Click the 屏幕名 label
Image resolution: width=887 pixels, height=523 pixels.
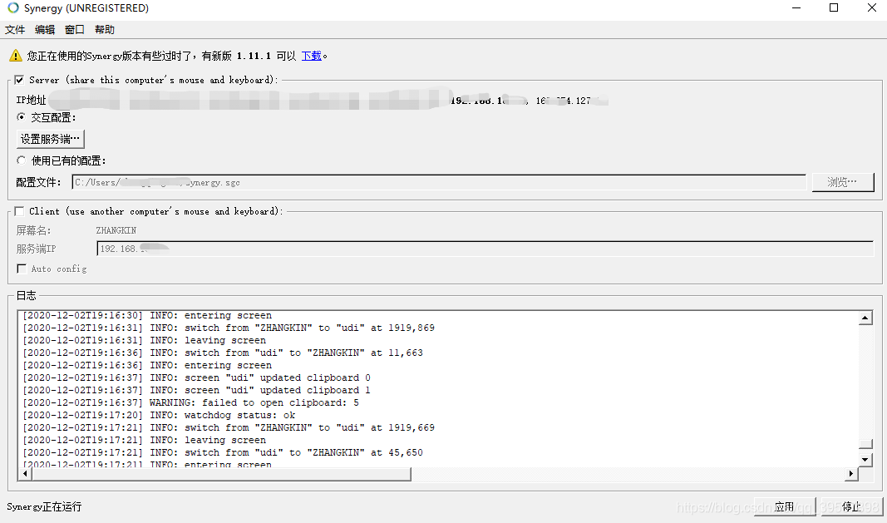[33, 230]
